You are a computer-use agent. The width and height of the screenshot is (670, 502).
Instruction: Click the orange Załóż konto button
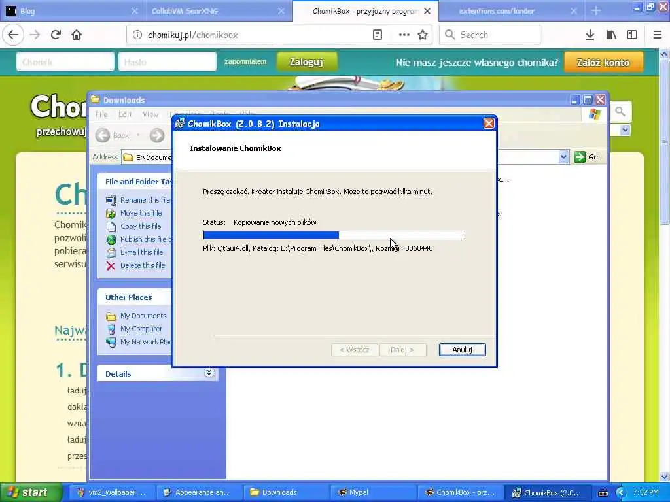tap(603, 62)
